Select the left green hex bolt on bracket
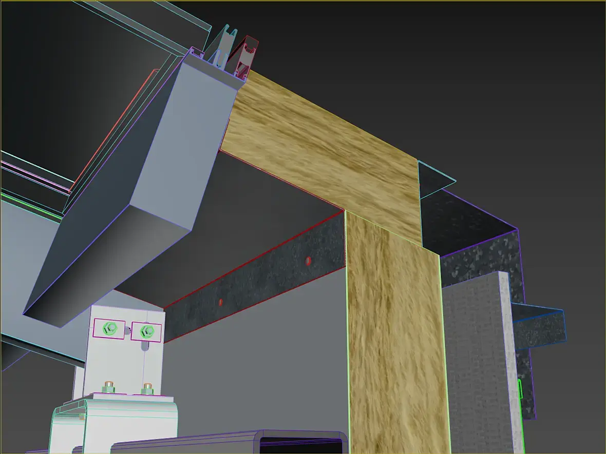The width and height of the screenshot is (606, 454). [110, 328]
